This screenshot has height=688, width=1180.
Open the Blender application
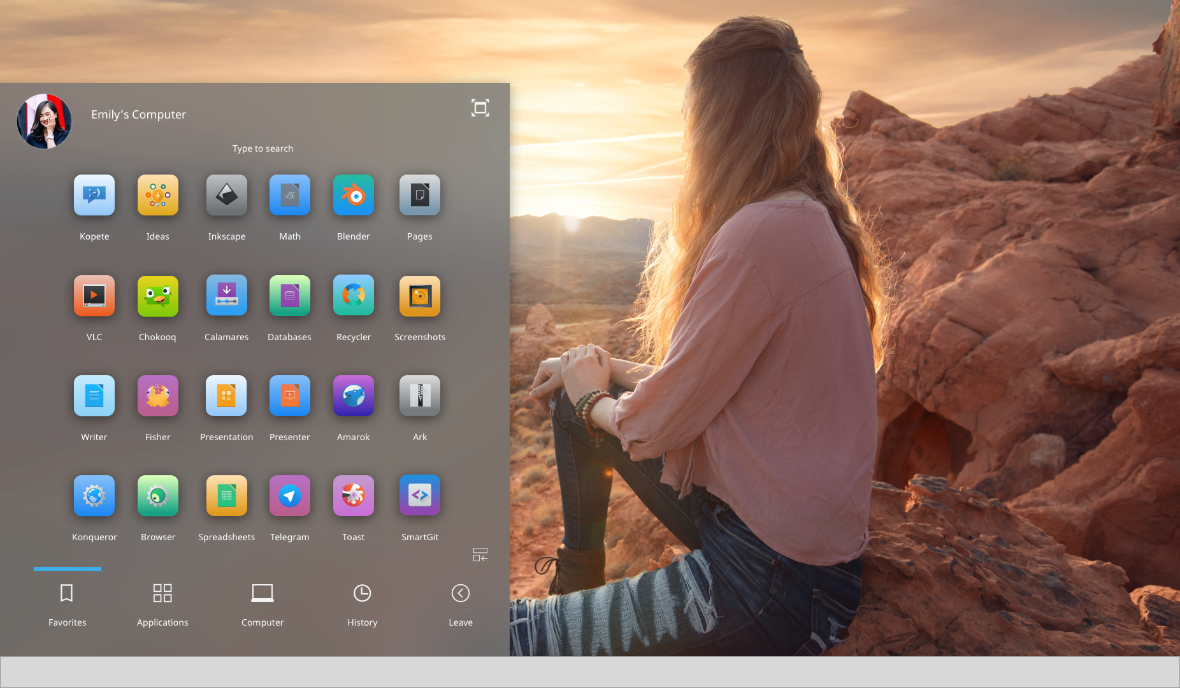coord(353,196)
